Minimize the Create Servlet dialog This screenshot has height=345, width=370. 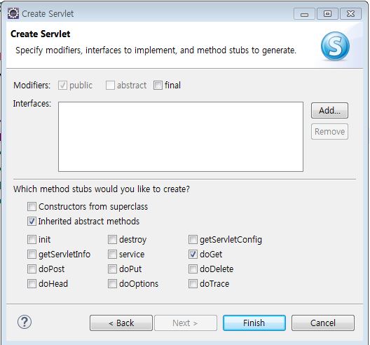304,14
